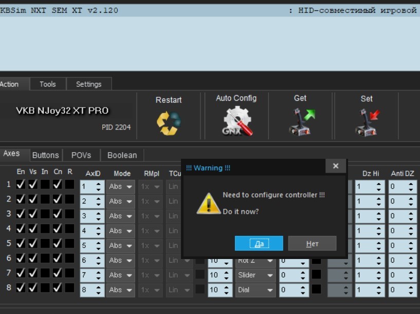Open the RMpl 1x dropdown for axis 2
This screenshot has height=314, width=420.
click(x=150, y=201)
